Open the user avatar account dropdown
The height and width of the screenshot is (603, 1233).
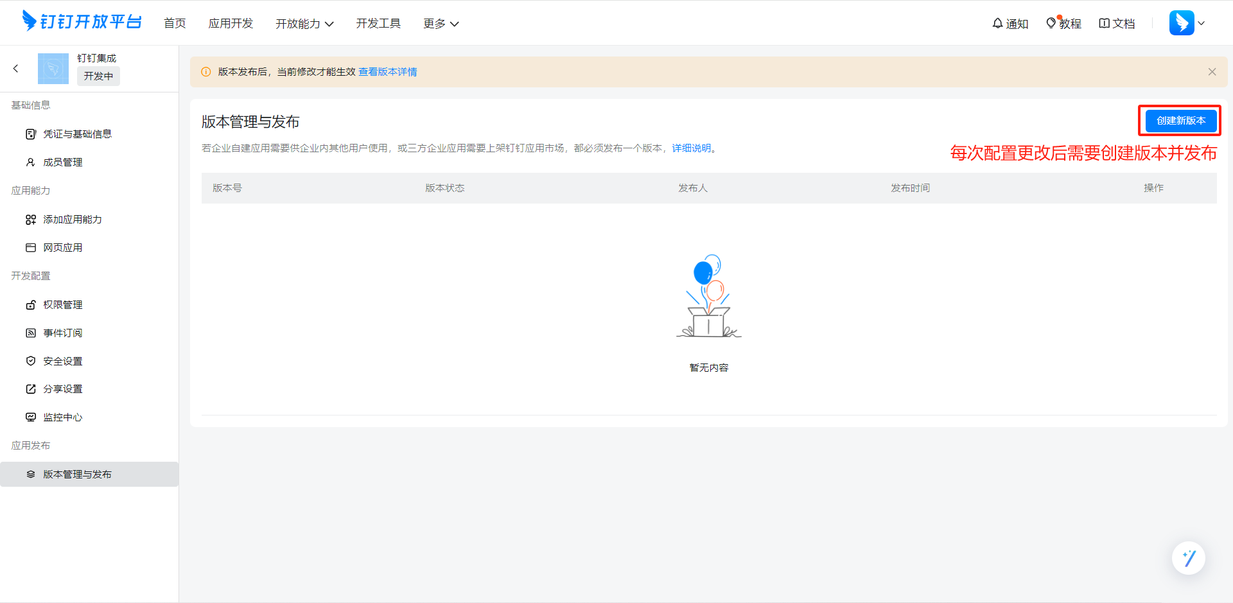[x=1187, y=23]
